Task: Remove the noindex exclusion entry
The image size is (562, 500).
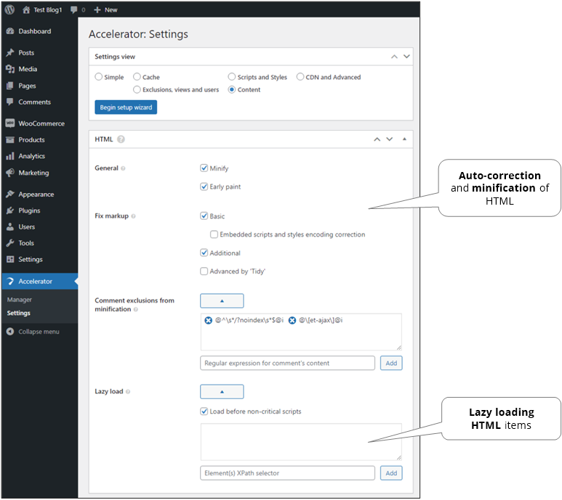Action: [208, 321]
